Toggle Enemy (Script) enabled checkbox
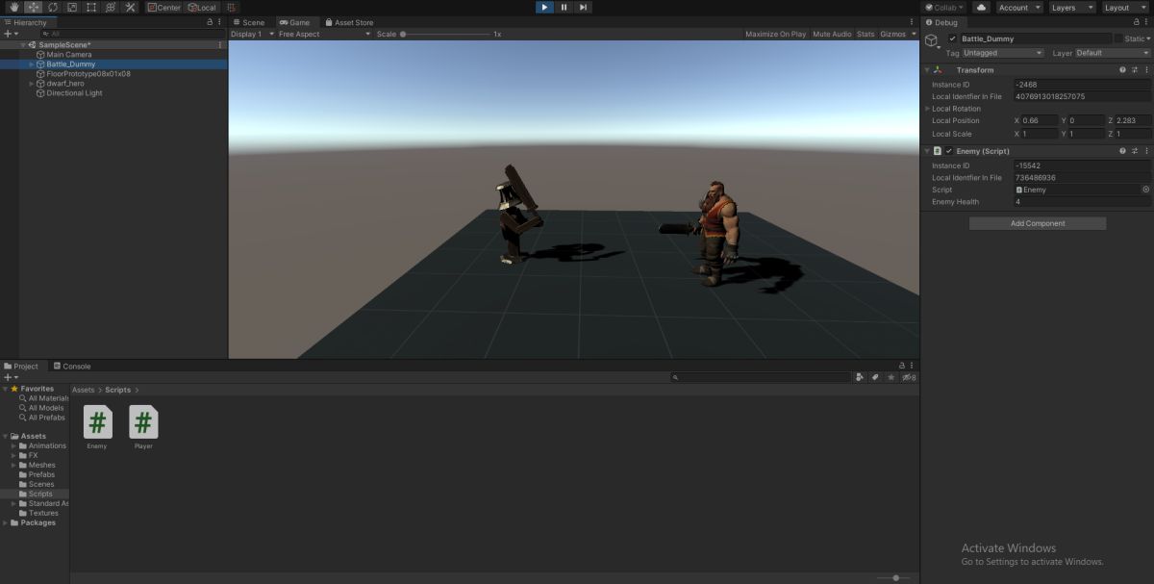This screenshot has width=1154, height=584. point(949,151)
